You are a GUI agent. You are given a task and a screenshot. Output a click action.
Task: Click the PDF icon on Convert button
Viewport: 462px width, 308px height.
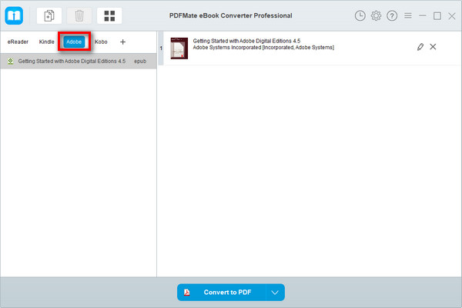[187, 293]
